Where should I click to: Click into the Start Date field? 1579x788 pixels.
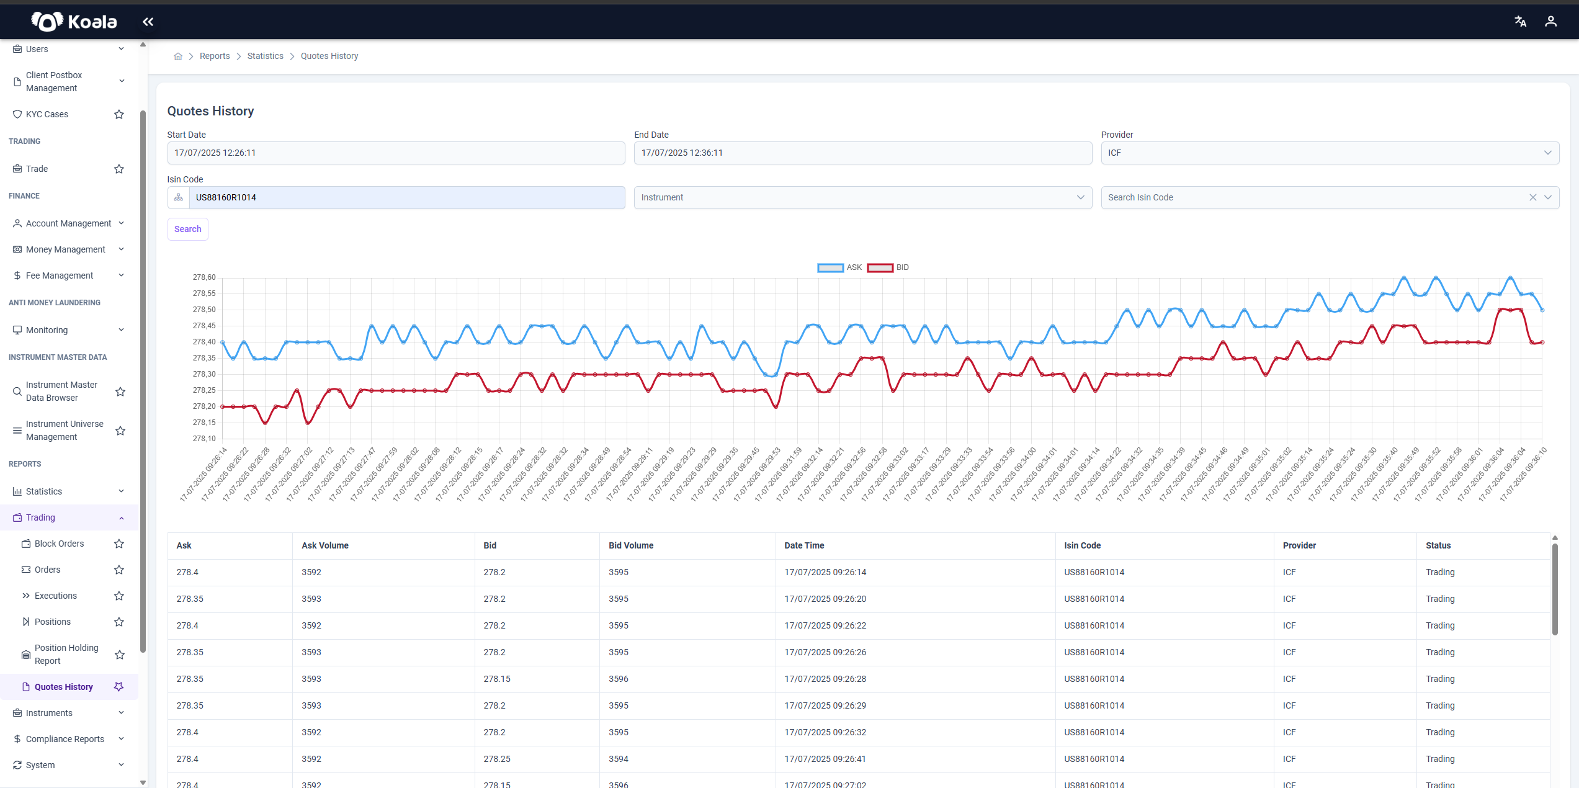point(396,153)
